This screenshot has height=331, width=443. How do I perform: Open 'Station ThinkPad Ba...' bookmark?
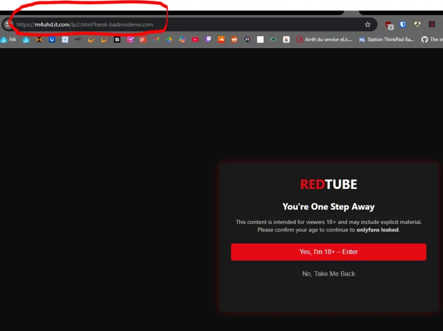[x=386, y=39]
